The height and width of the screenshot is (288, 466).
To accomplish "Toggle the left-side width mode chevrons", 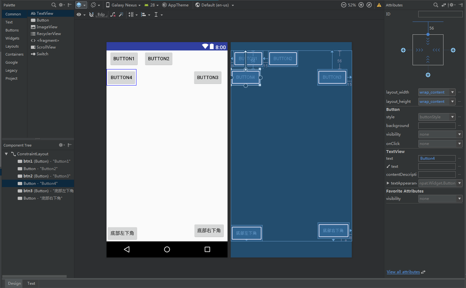I will pyautogui.click(x=419, y=50).
